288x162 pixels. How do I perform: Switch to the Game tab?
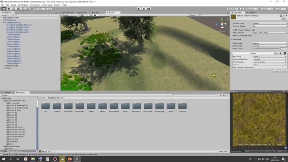96,13
